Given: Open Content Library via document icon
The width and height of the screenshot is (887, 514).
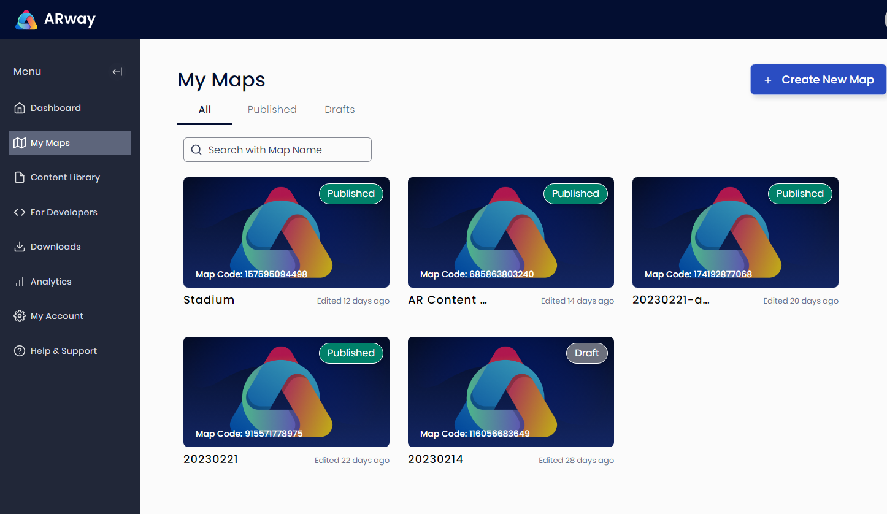Looking at the screenshot, I should [x=20, y=177].
